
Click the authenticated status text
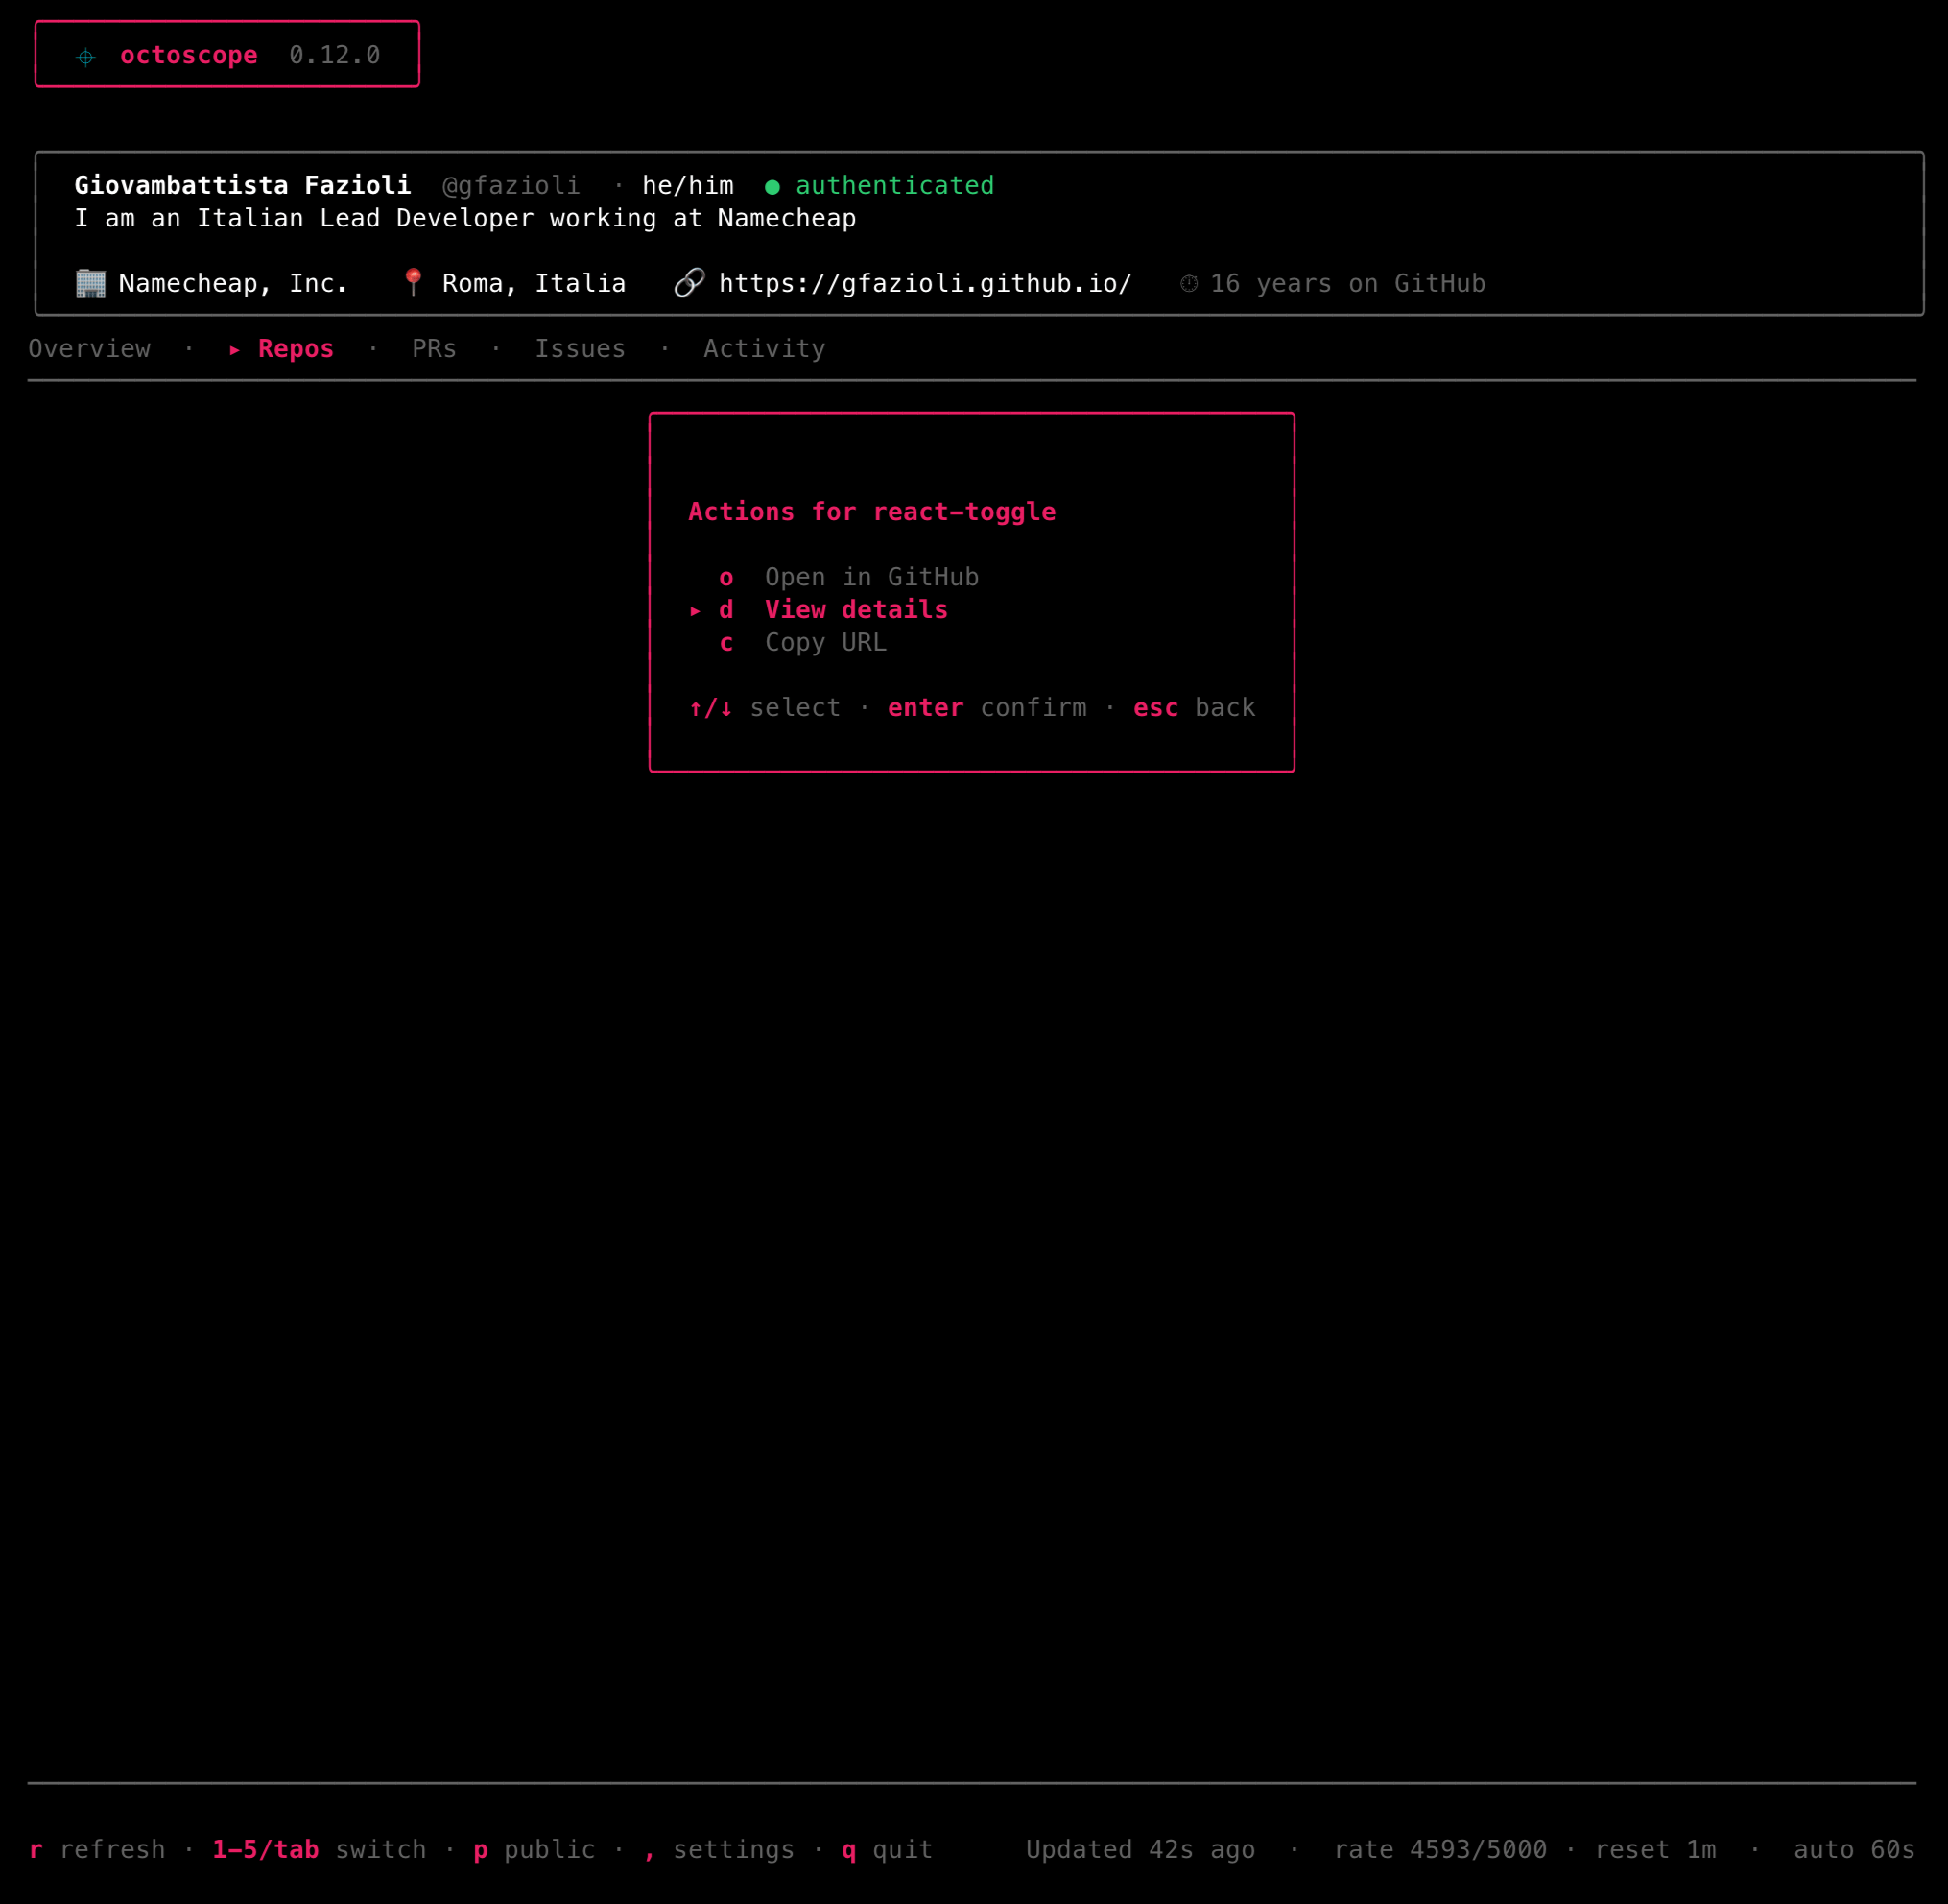point(895,185)
